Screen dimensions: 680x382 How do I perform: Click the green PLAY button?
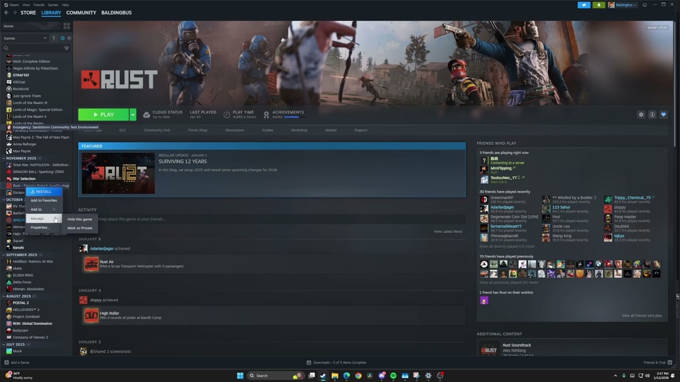coord(104,115)
